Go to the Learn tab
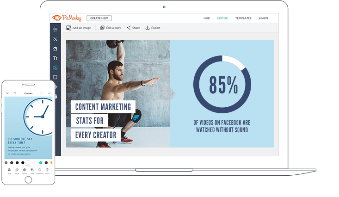 (263, 18)
